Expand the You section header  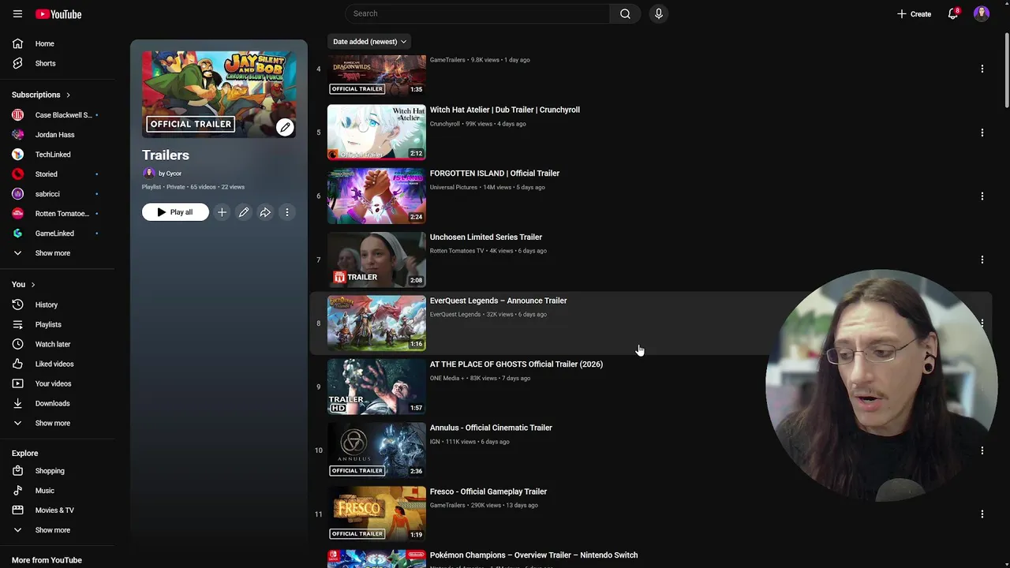pyautogui.click(x=24, y=284)
